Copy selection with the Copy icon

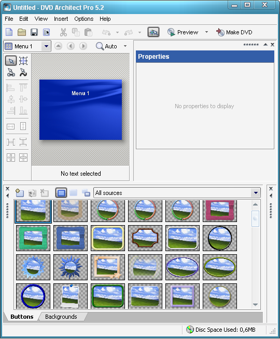[76, 32]
